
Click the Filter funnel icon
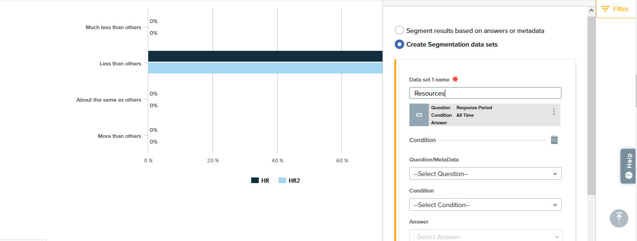coord(605,9)
